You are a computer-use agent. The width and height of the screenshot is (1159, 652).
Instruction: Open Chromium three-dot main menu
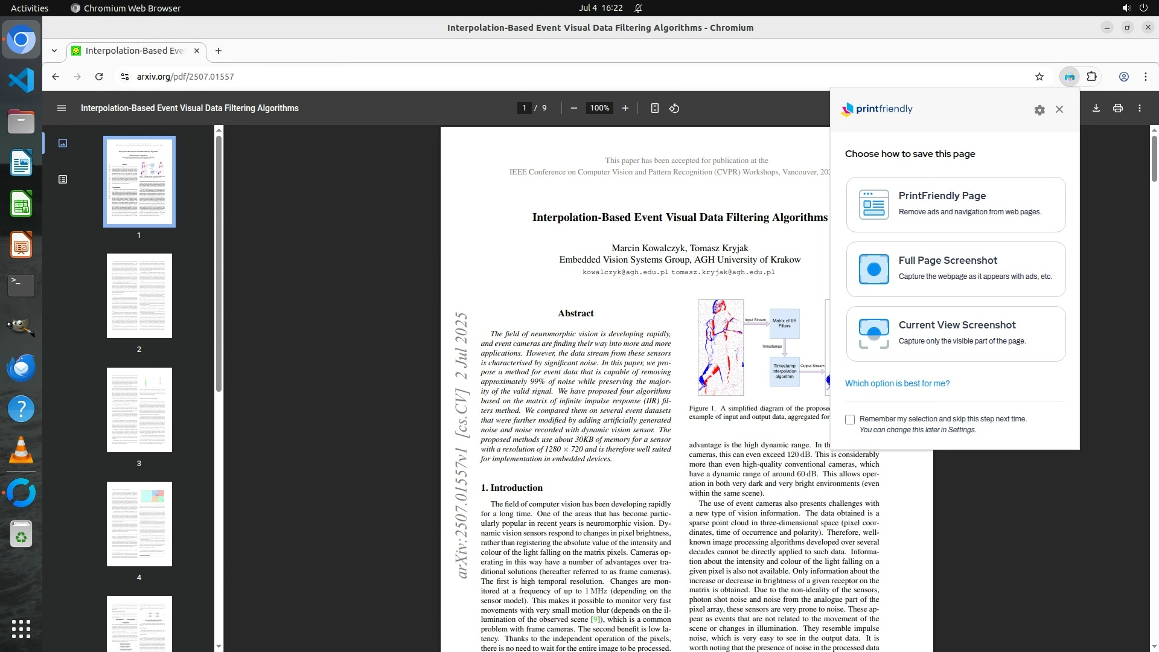(1145, 77)
